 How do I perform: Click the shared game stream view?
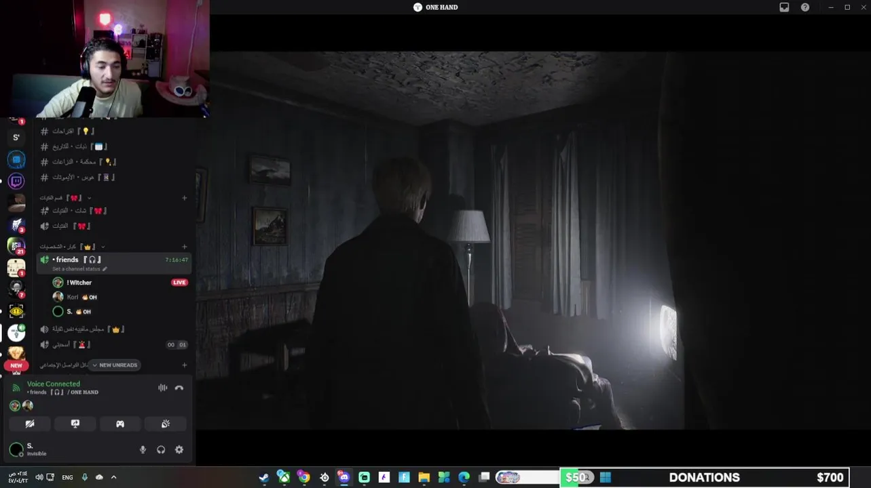(x=534, y=241)
